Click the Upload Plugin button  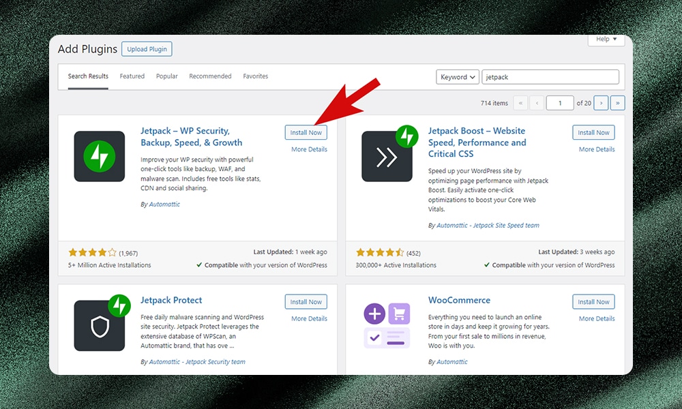tap(146, 48)
